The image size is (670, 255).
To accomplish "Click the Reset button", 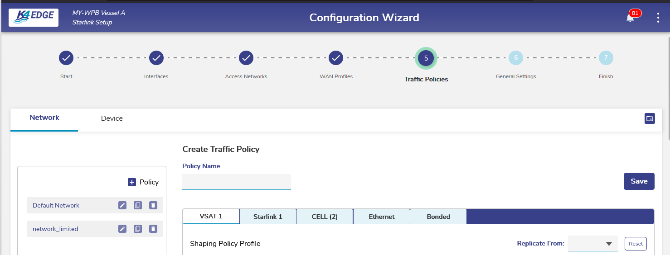I will pos(636,244).
